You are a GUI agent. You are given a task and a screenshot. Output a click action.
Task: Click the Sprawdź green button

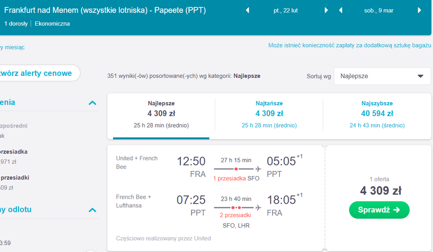(x=379, y=210)
